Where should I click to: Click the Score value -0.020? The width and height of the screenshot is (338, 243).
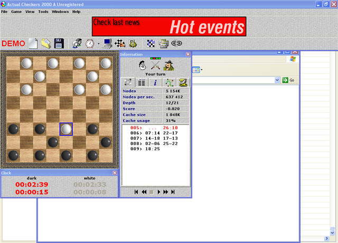(173, 109)
